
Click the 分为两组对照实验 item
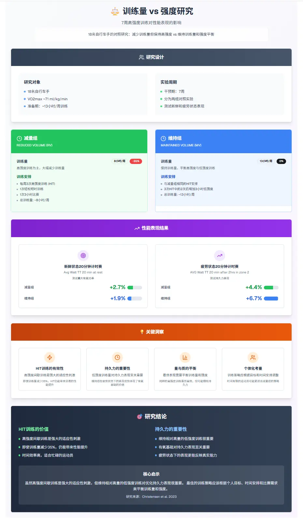(x=179, y=99)
